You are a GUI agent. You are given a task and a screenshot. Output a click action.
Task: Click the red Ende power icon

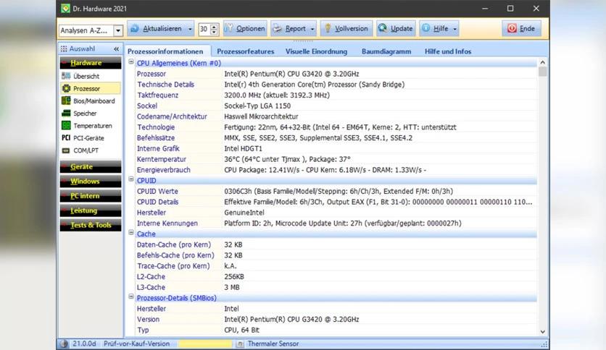pyautogui.click(x=512, y=28)
